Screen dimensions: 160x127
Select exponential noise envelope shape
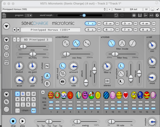tap(121, 66)
